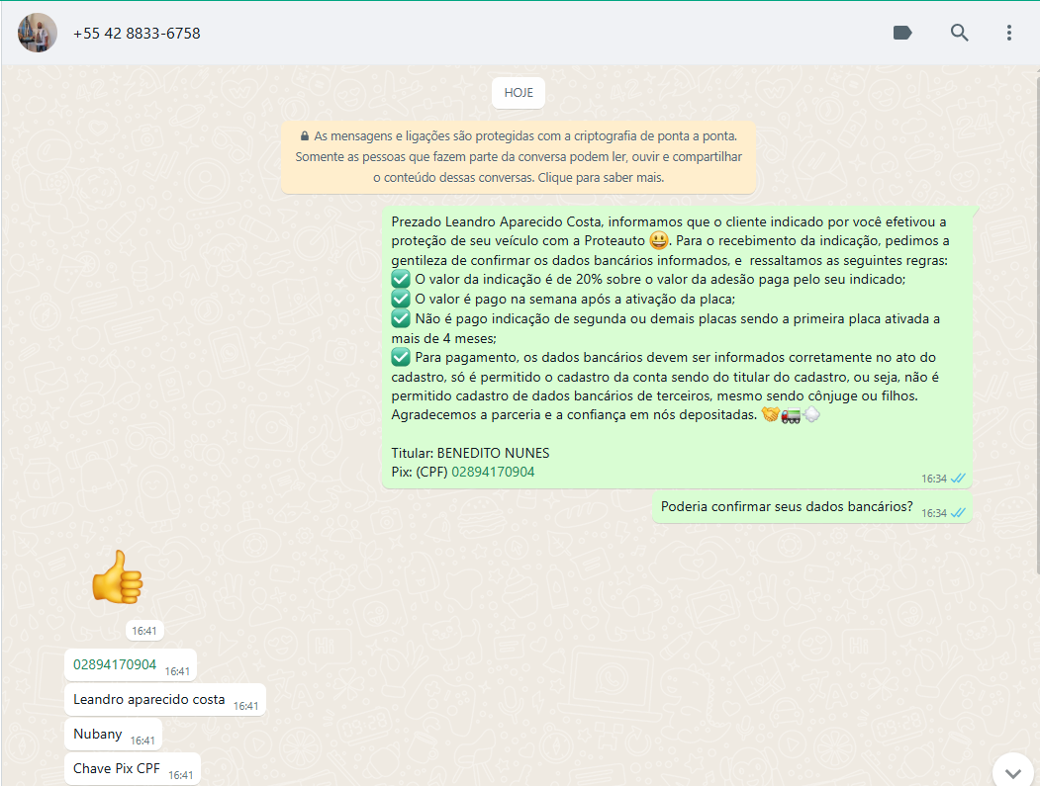
Task: Open the three-dot chat menu
Action: pyautogui.click(x=1008, y=33)
